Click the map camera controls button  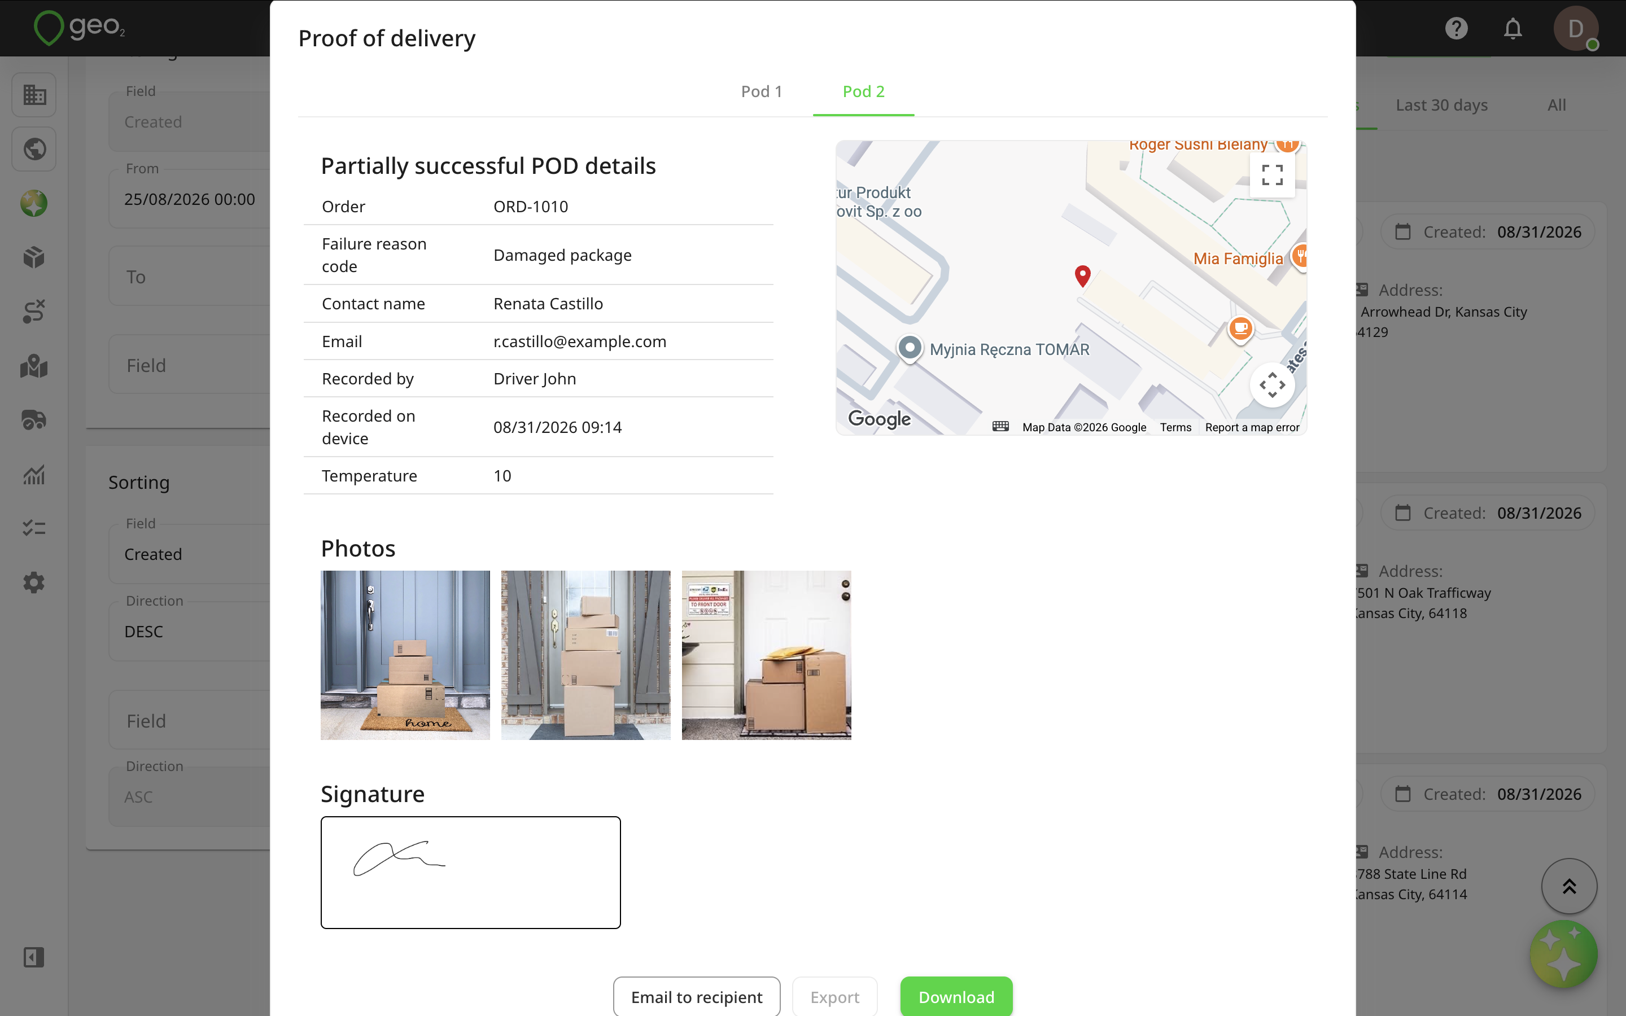[x=1272, y=385]
